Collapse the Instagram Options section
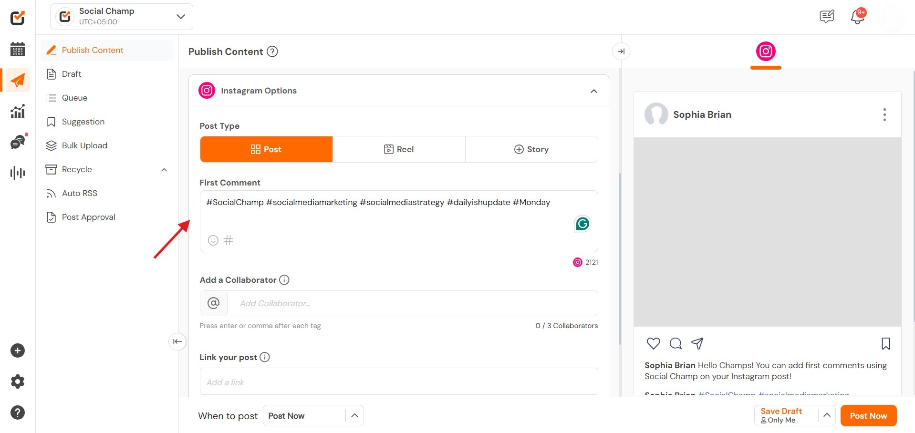 coord(593,91)
